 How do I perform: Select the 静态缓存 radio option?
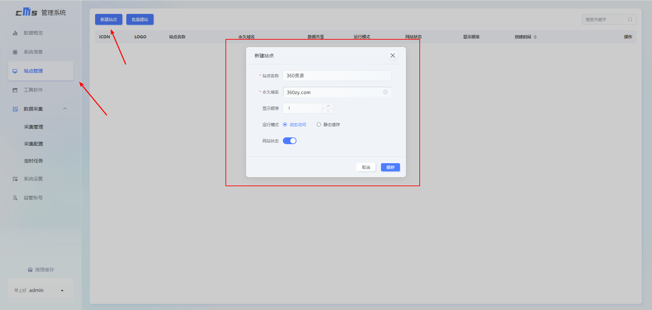click(319, 124)
